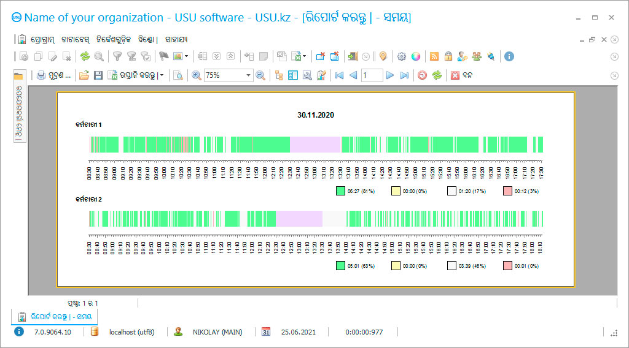629x348 pixels.
Task: Click the color wheel theme icon
Action: click(416, 56)
